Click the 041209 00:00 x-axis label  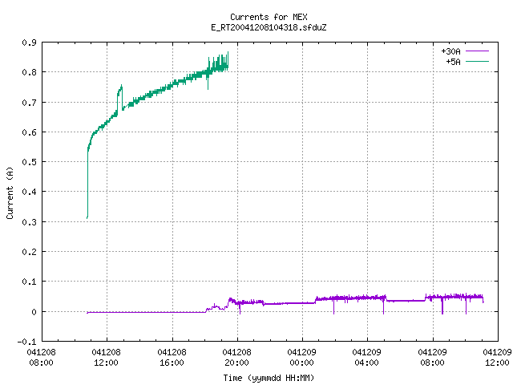(301, 357)
